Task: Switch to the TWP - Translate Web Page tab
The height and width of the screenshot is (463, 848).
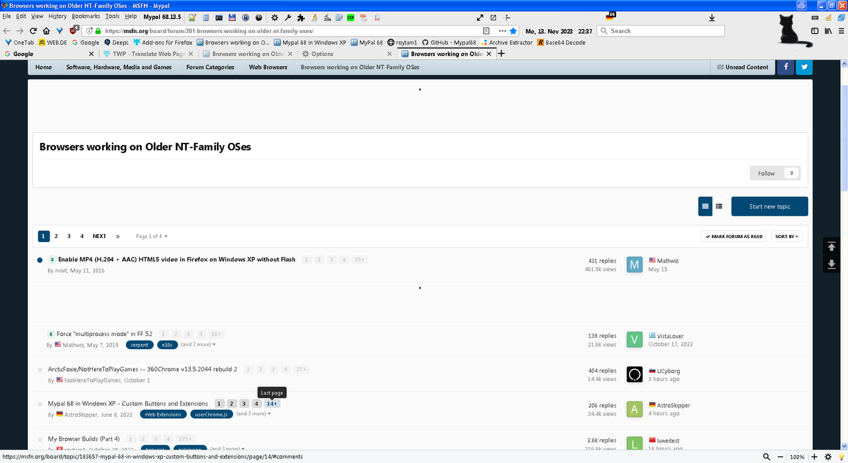Action: [148, 54]
